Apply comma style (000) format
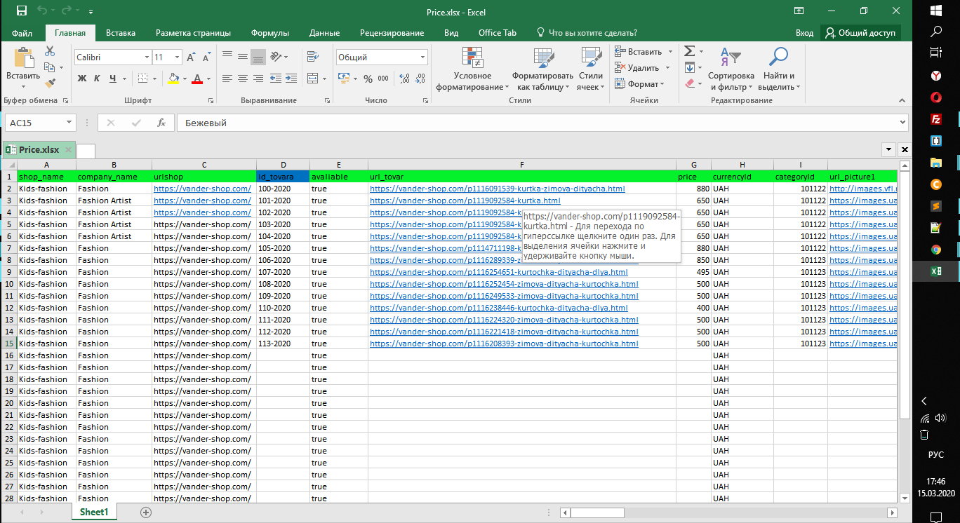This screenshot has height=523, width=960. pyautogui.click(x=384, y=79)
